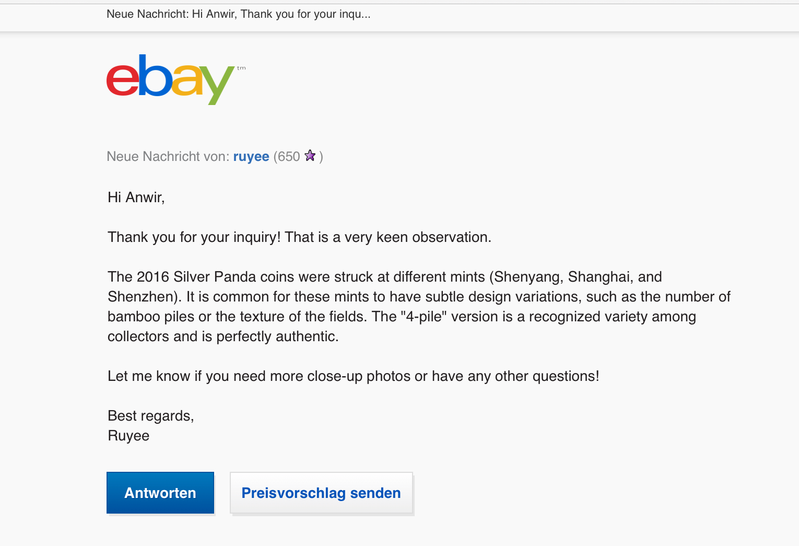Viewport: 799px width, 546px height.
Task: Click the eBay logo
Action: pos(170,79)
